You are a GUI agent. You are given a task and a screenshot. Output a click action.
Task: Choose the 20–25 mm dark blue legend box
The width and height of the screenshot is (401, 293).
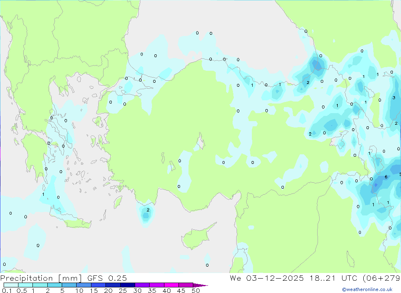point(113,285)
